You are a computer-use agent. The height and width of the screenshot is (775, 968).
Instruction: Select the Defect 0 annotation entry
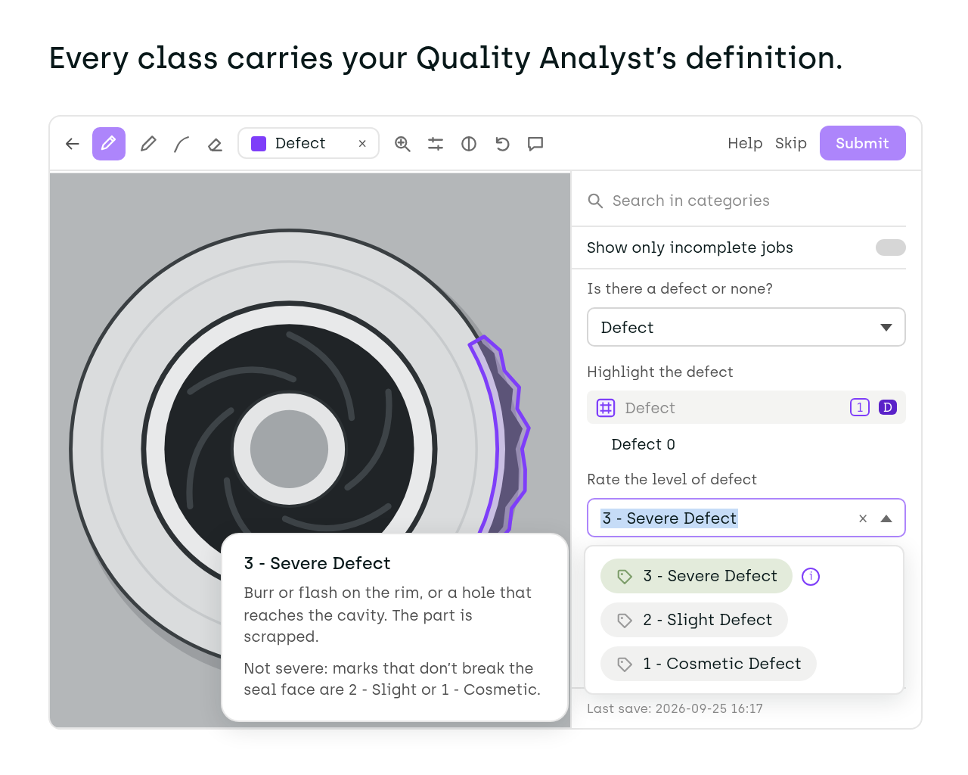(x=644, y=444)
